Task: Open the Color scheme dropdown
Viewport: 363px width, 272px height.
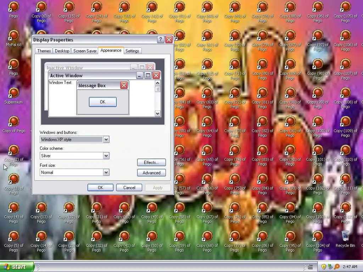Action: [x=106, y=156]
